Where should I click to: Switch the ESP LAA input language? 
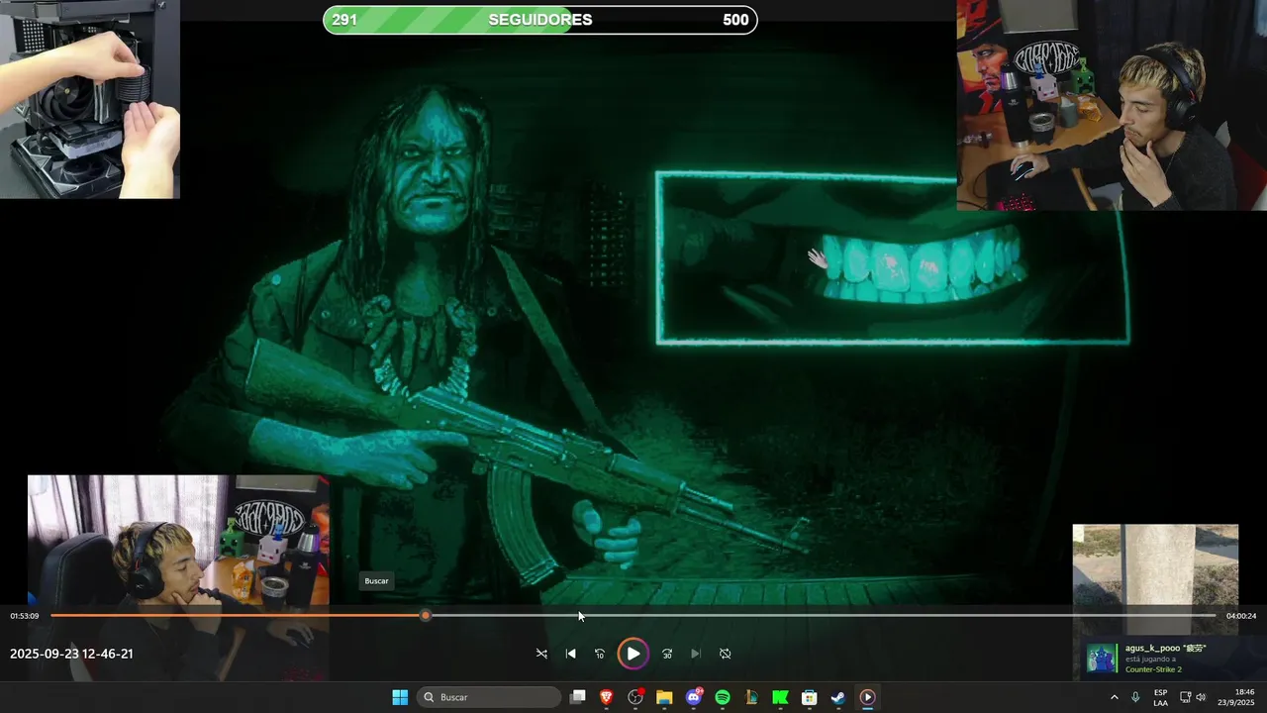(x=1160, y=697)
